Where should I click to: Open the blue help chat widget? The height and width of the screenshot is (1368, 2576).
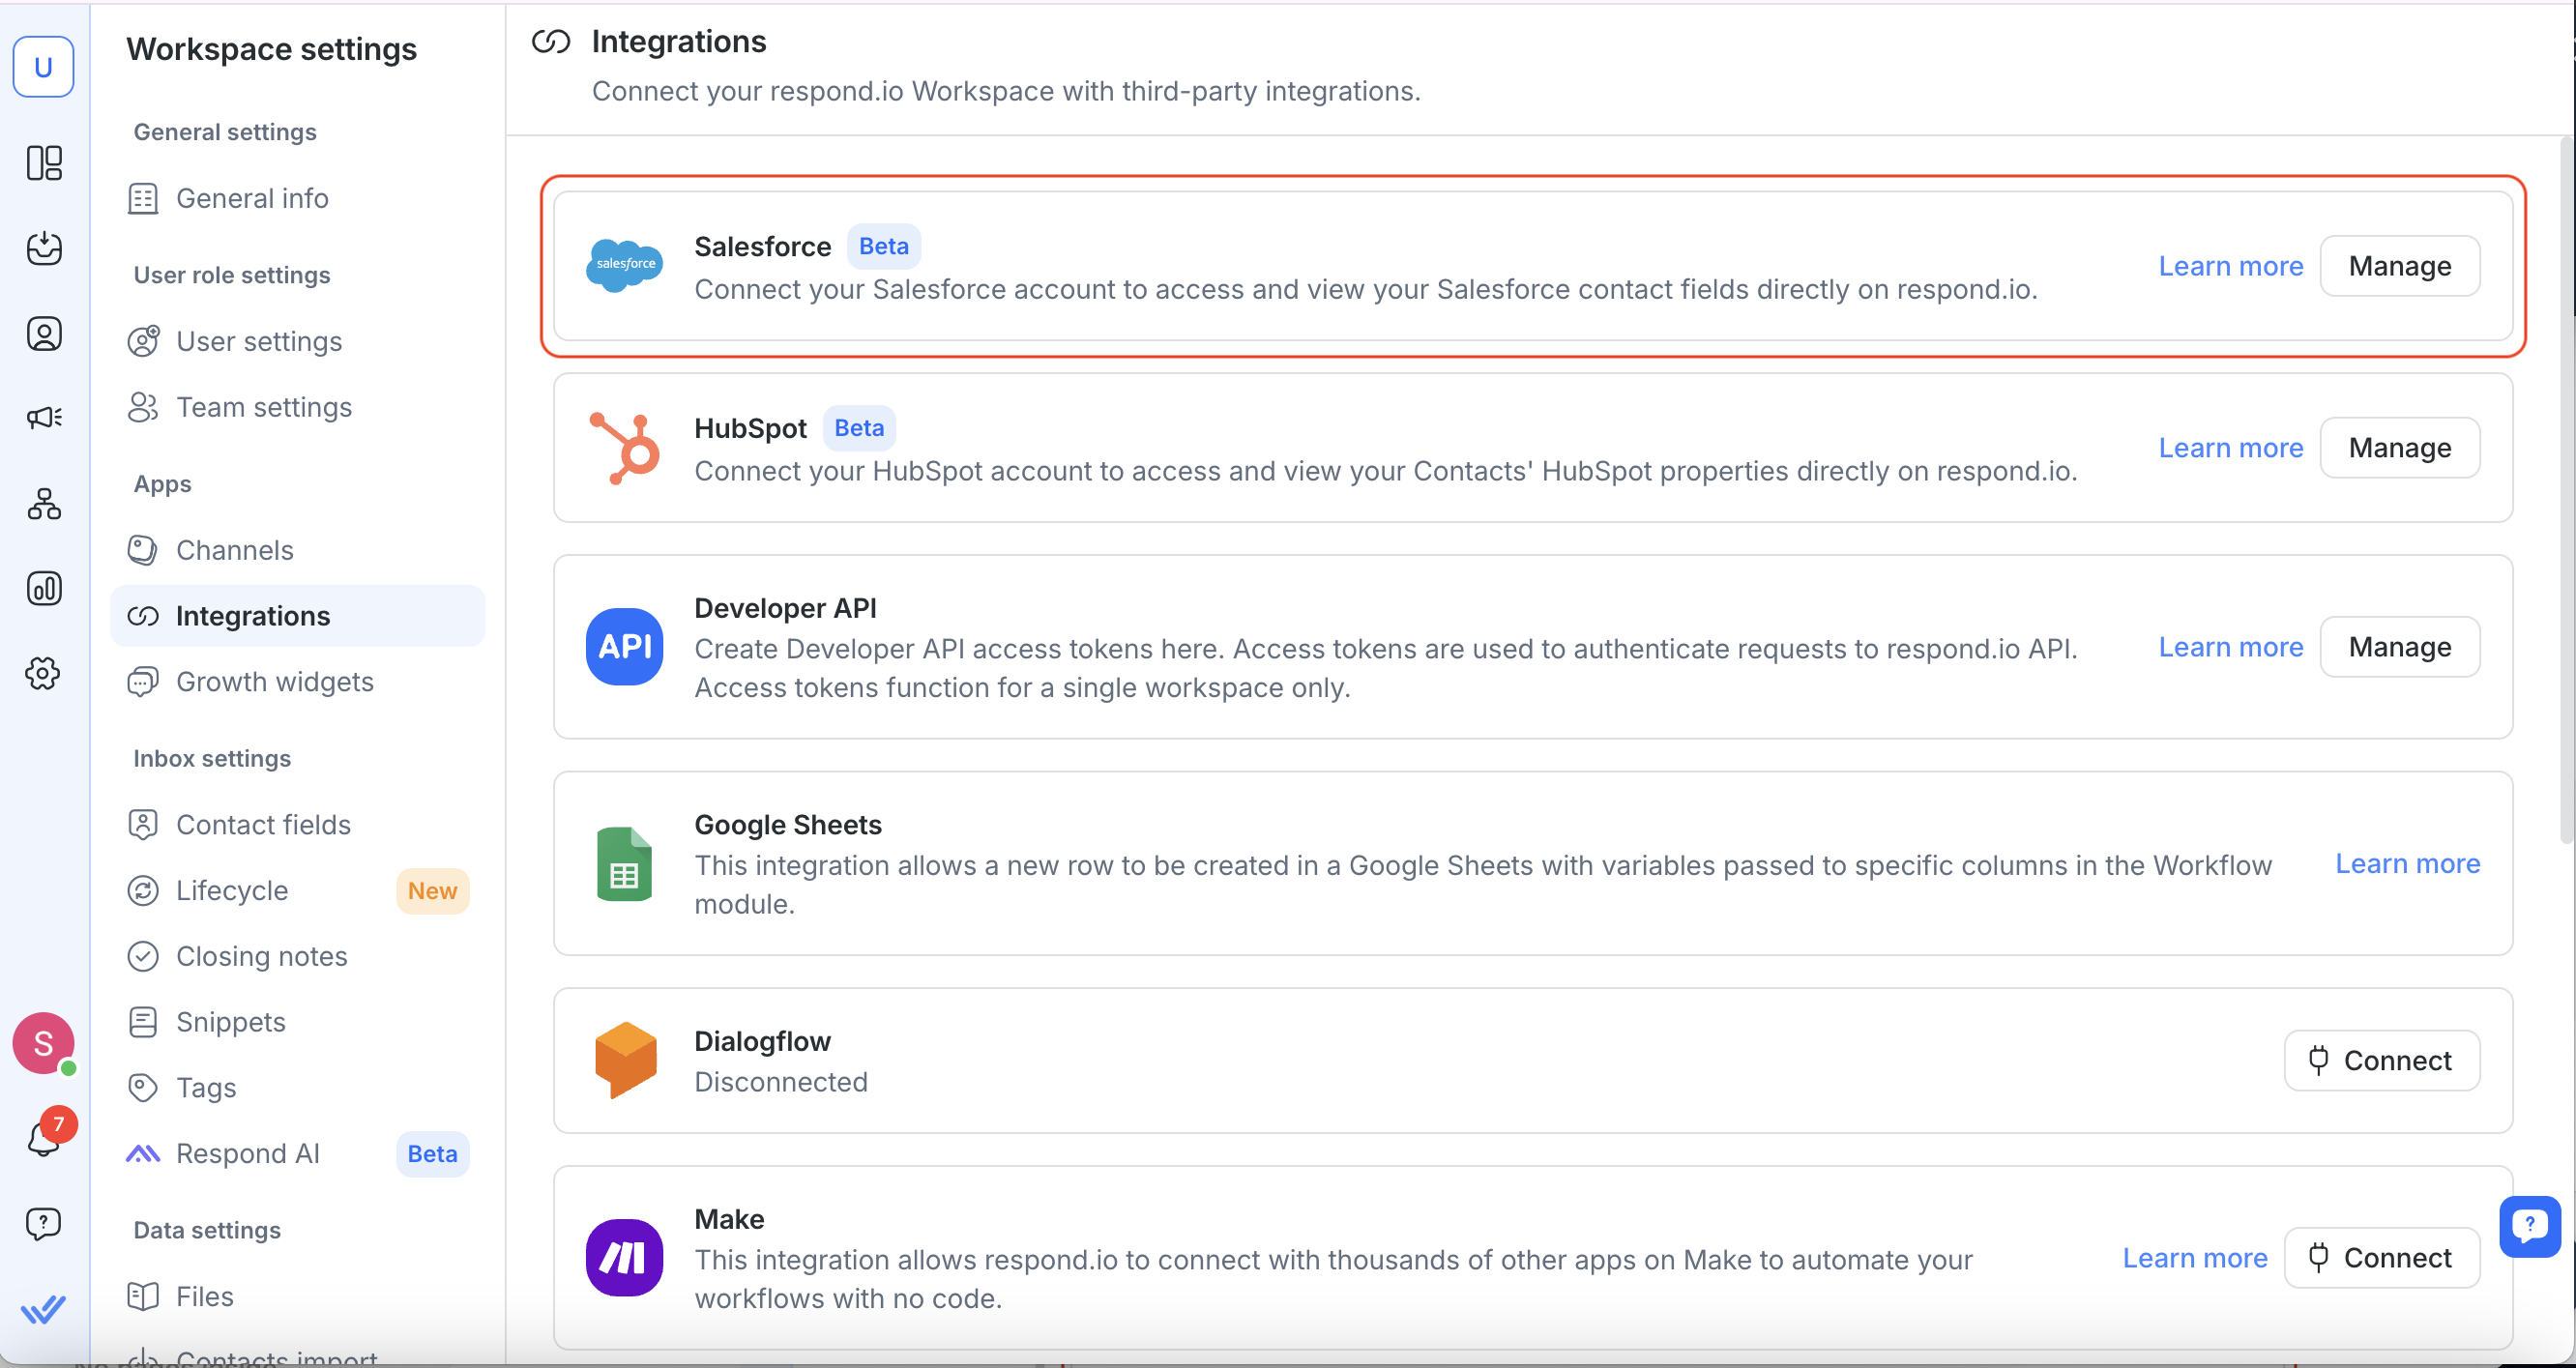(x=2529, y=1225)
